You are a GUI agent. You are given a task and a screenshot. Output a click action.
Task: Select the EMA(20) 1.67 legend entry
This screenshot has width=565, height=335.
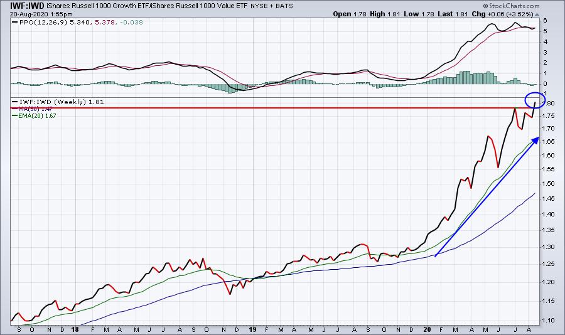click(37, 116)
